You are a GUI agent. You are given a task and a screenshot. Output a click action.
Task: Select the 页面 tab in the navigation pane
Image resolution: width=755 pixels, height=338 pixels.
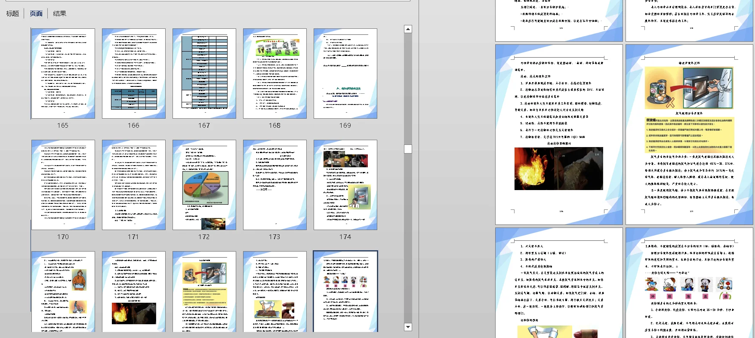click(x=36, y=13)
